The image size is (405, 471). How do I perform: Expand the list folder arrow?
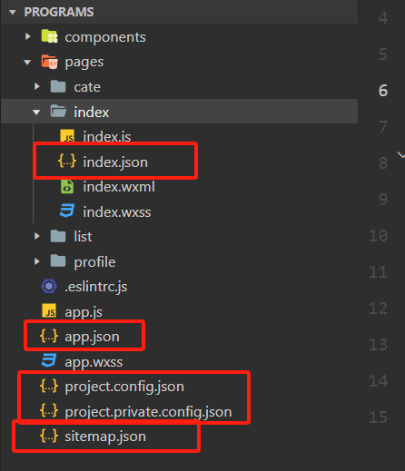[37, 236]
